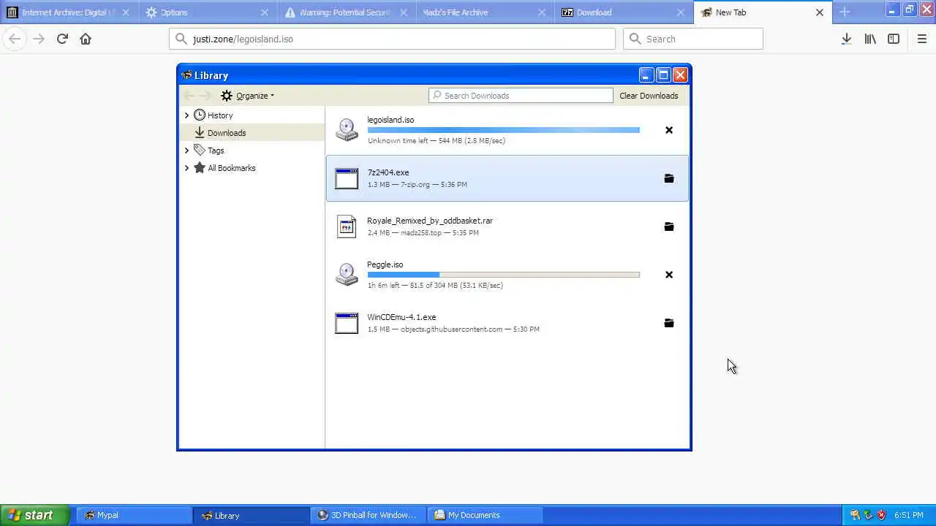
Task: Open the Windows start menu
Action: click(34, 515)
